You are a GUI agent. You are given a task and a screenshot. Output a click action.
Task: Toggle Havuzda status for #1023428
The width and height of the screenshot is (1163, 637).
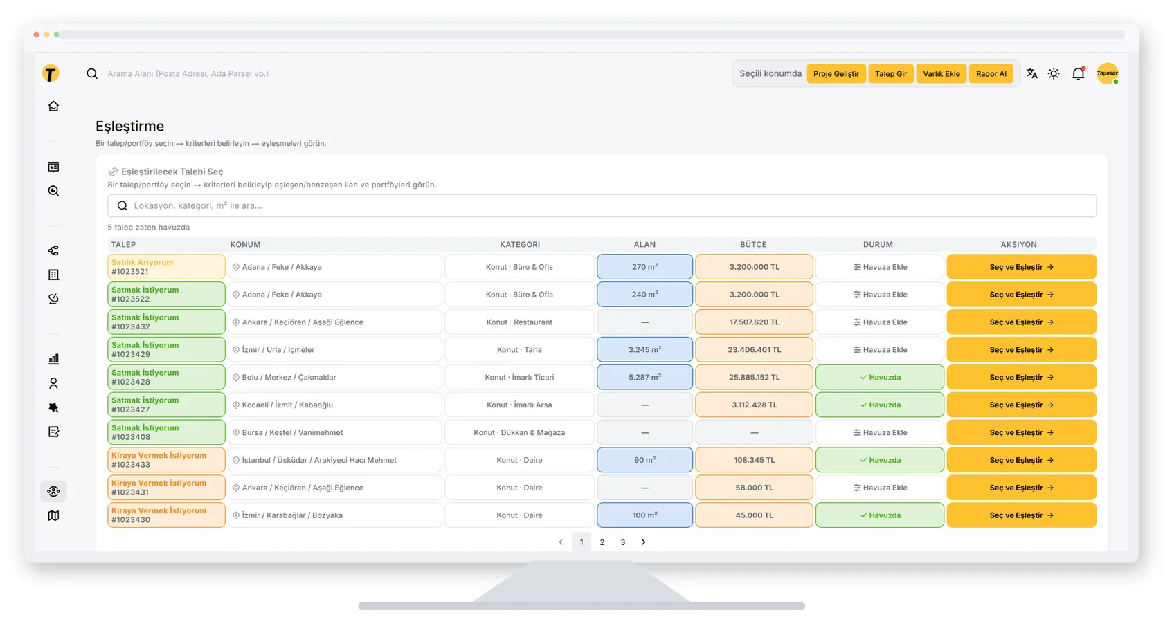(880, 378)
